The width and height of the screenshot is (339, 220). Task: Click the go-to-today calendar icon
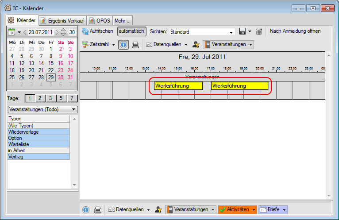click(x=12, y=32)
